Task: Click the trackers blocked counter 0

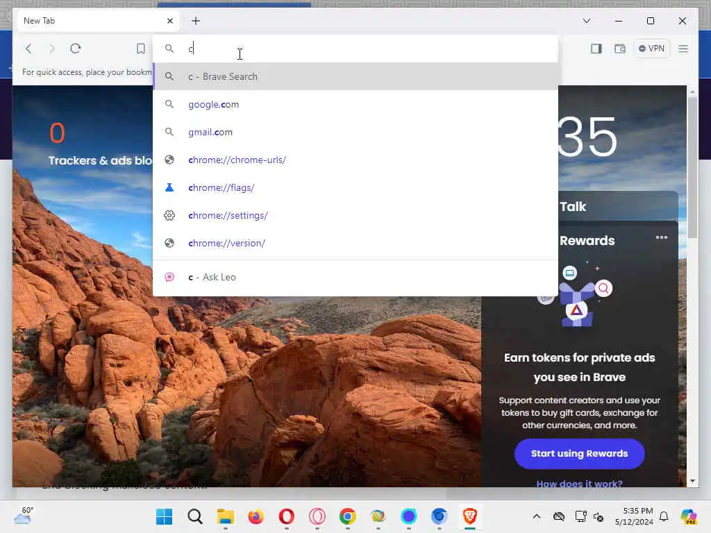Action: point(57,133)
